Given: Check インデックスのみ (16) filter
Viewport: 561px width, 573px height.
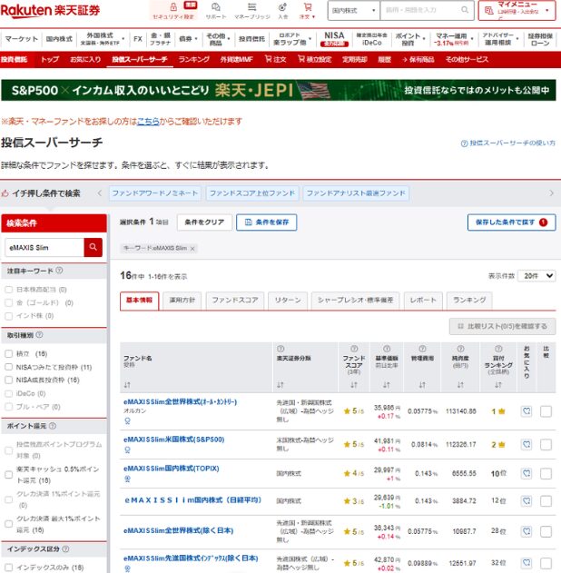Looking at the screenshot, I should click(9, 568).
